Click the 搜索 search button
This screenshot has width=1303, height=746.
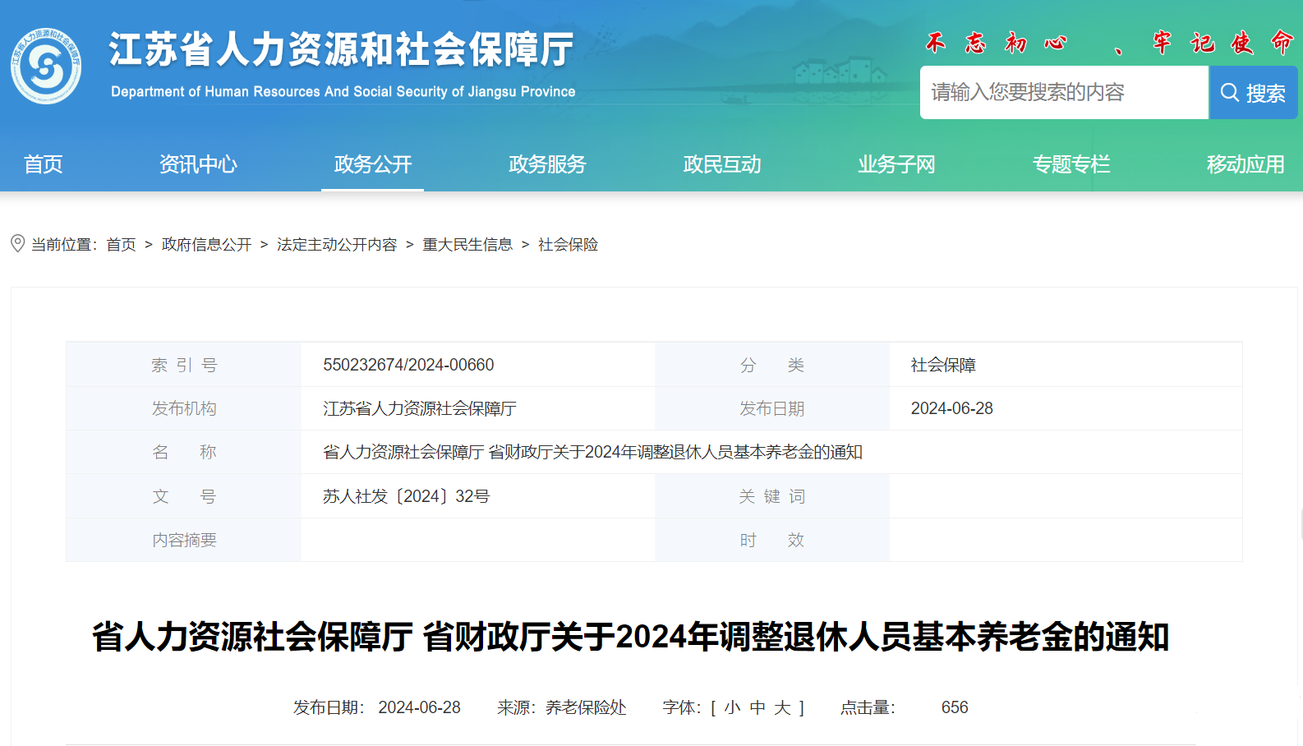[x=1253, y=93]
